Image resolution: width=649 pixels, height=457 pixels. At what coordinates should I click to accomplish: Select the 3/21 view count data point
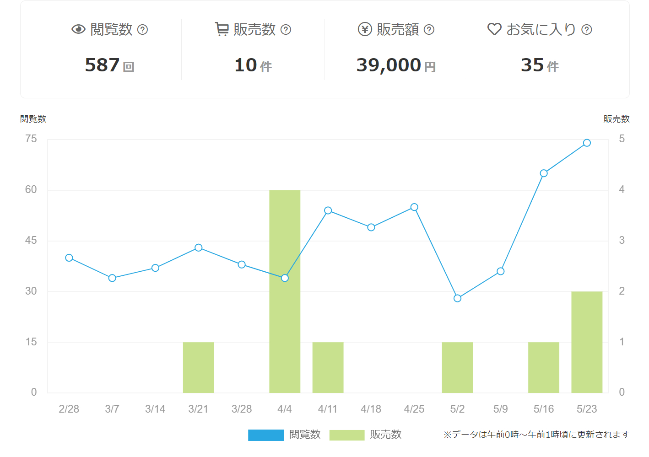tap(199, 247)
